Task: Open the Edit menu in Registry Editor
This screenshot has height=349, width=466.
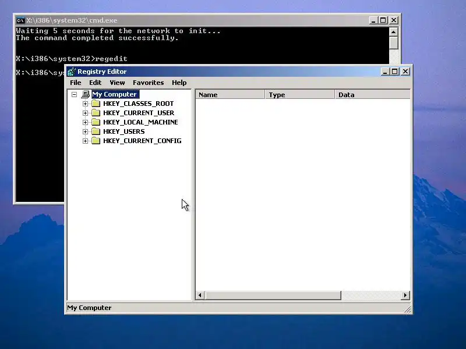Action: pyautogui.click(x=95, y=83)
